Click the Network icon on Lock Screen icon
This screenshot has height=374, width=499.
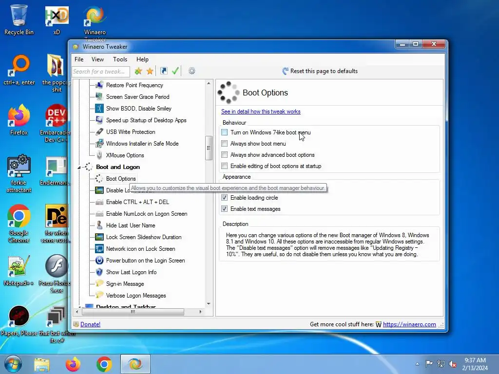click(x=99, y=249)
